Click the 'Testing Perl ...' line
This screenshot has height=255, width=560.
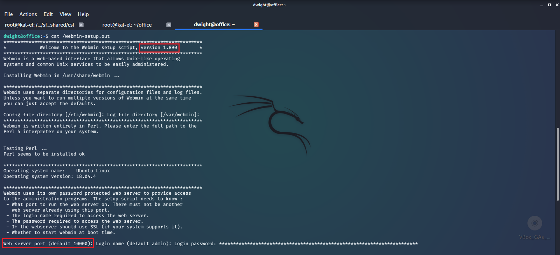pos(25,148)
